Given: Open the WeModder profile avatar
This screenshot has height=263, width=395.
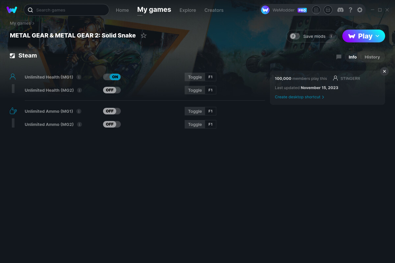Looking at the screenshot, I should [x=265, y=10].
